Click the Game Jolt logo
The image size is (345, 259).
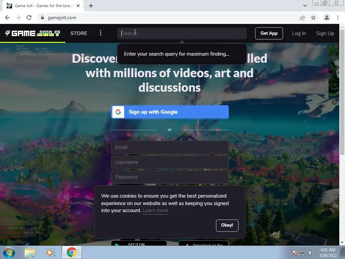(33, 33)
